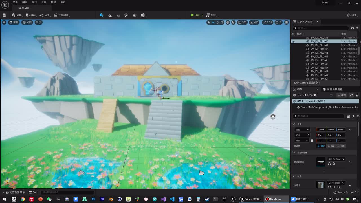The width and height of the screenshot is (361, 203).
Task: Activate the Scale gizmo tool
Action: pyautogui.click(x=222, y=22)
